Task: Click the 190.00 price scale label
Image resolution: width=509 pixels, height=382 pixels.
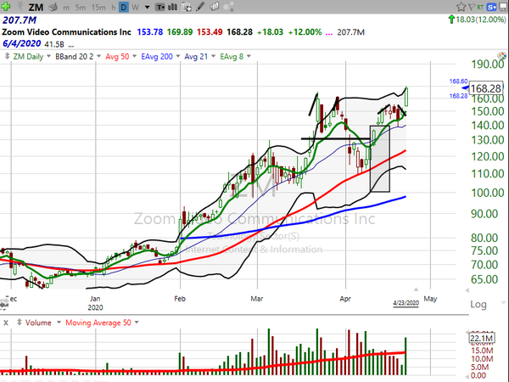Action: tap(488, 65)
